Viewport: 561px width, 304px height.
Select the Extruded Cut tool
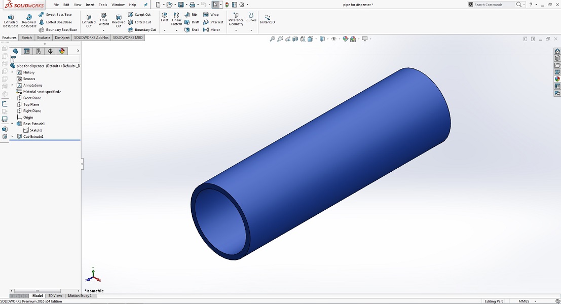(x=89, y=21)
